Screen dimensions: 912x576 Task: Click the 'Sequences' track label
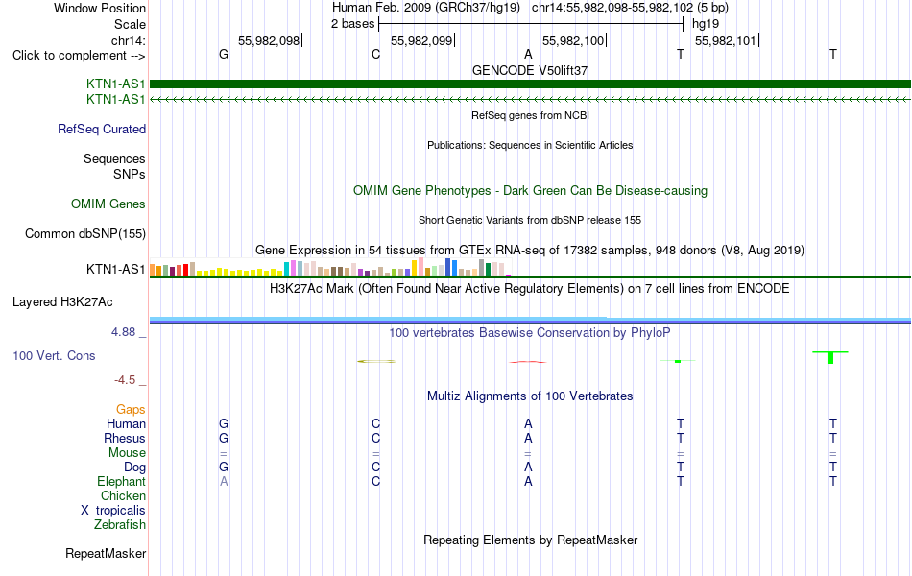(114, 158)
